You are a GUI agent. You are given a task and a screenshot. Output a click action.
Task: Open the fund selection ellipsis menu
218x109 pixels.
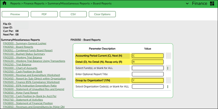click(x=168, y=68)
